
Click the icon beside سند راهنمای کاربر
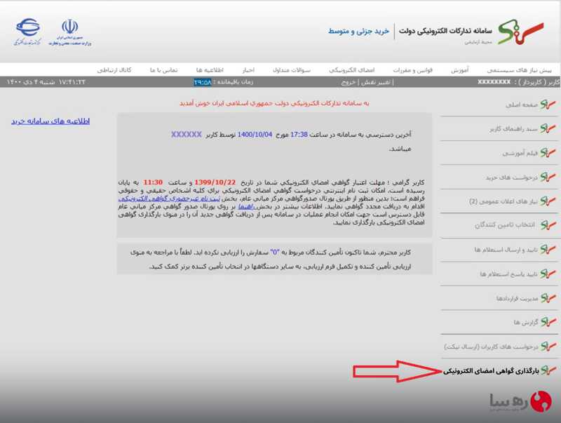(x=548, y=128)
